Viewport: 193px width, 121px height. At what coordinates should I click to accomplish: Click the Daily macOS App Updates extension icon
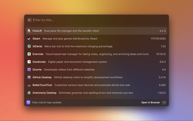(28, 103)
